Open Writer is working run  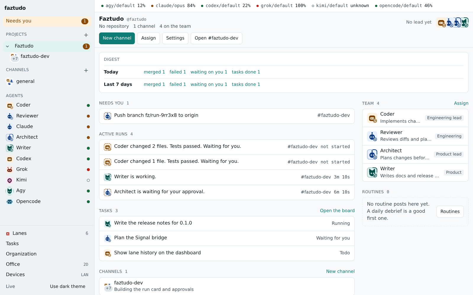click(x=227, y=177)
